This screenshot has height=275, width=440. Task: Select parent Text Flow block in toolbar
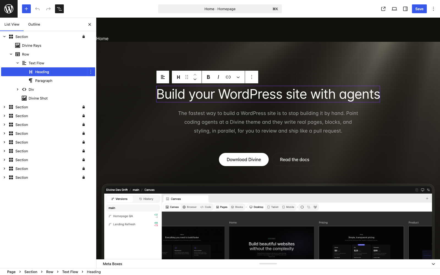[163, 77]
